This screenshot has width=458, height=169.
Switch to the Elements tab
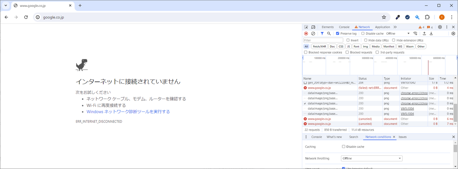pos(327,27)
